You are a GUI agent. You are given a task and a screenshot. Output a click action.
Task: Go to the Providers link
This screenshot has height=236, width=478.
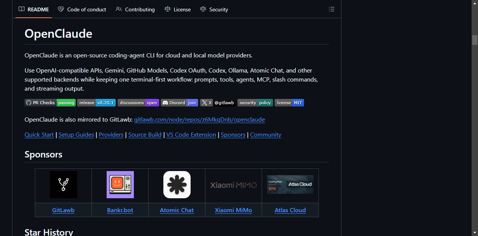point(111,135)
